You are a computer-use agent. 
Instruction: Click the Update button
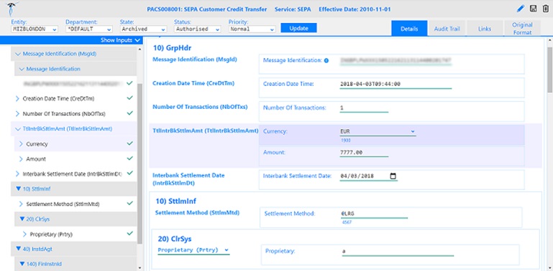click(298, 29)
